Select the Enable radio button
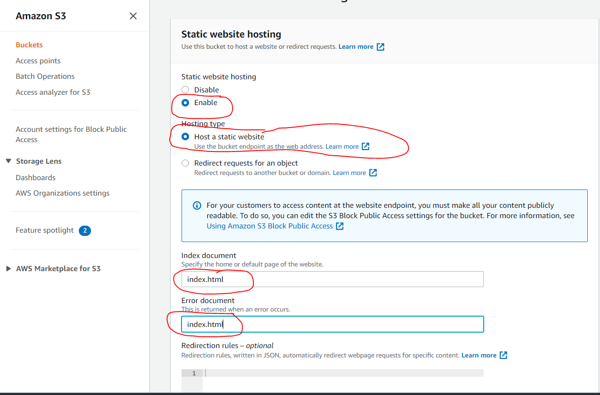The height and width of the screenshot is (395, 600). pos(185,102)
